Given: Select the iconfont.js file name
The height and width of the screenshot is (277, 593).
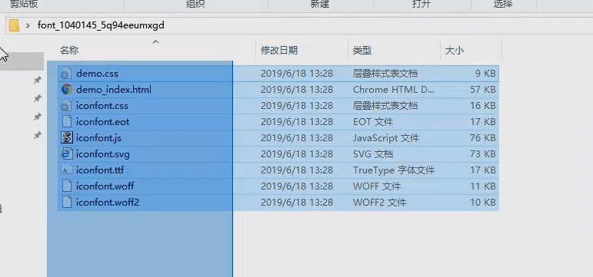Looking at the screenshot, I should pos(98,138).
